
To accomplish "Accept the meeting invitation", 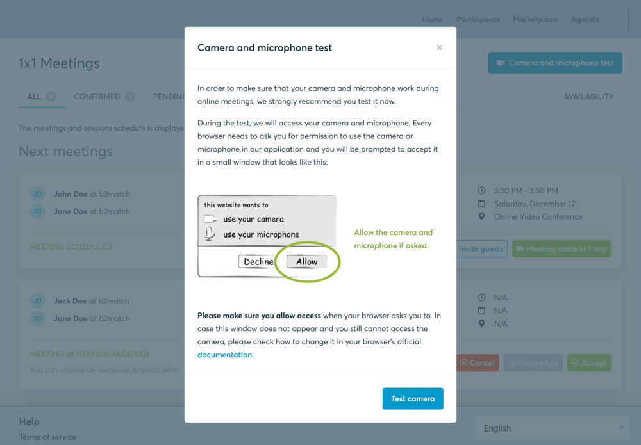I will pos(588,363).
